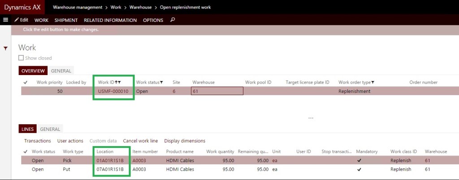Click select-all checkmark in Lines grid
The height and width of the screenshot is (180, 459).
(25, 151)
